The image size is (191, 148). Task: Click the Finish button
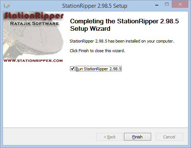pyautogui.click(x=137, y=137)
